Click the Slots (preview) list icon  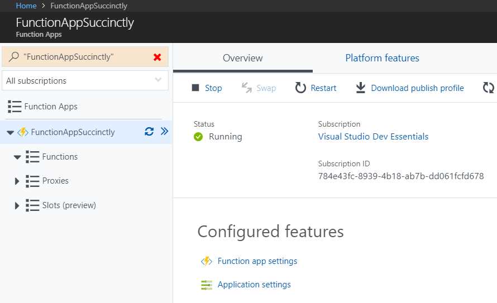tap(32, 205)
